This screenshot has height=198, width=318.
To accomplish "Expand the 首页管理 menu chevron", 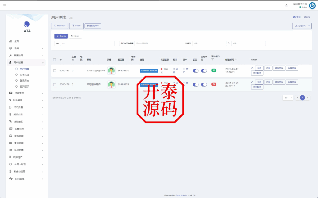I will pyautogui.click(x=43, y=143).
